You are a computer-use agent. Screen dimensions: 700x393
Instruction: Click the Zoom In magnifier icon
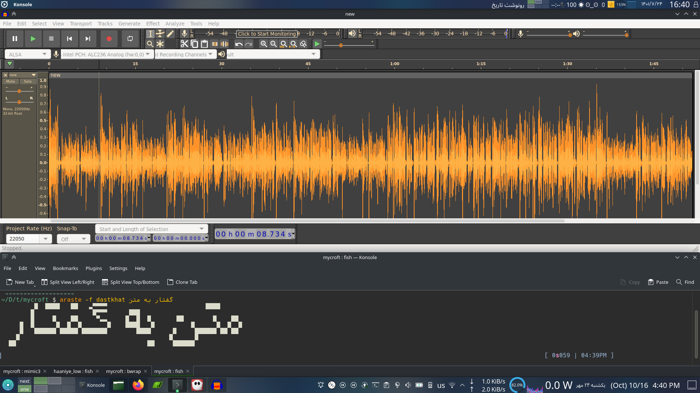coord(264,44)
